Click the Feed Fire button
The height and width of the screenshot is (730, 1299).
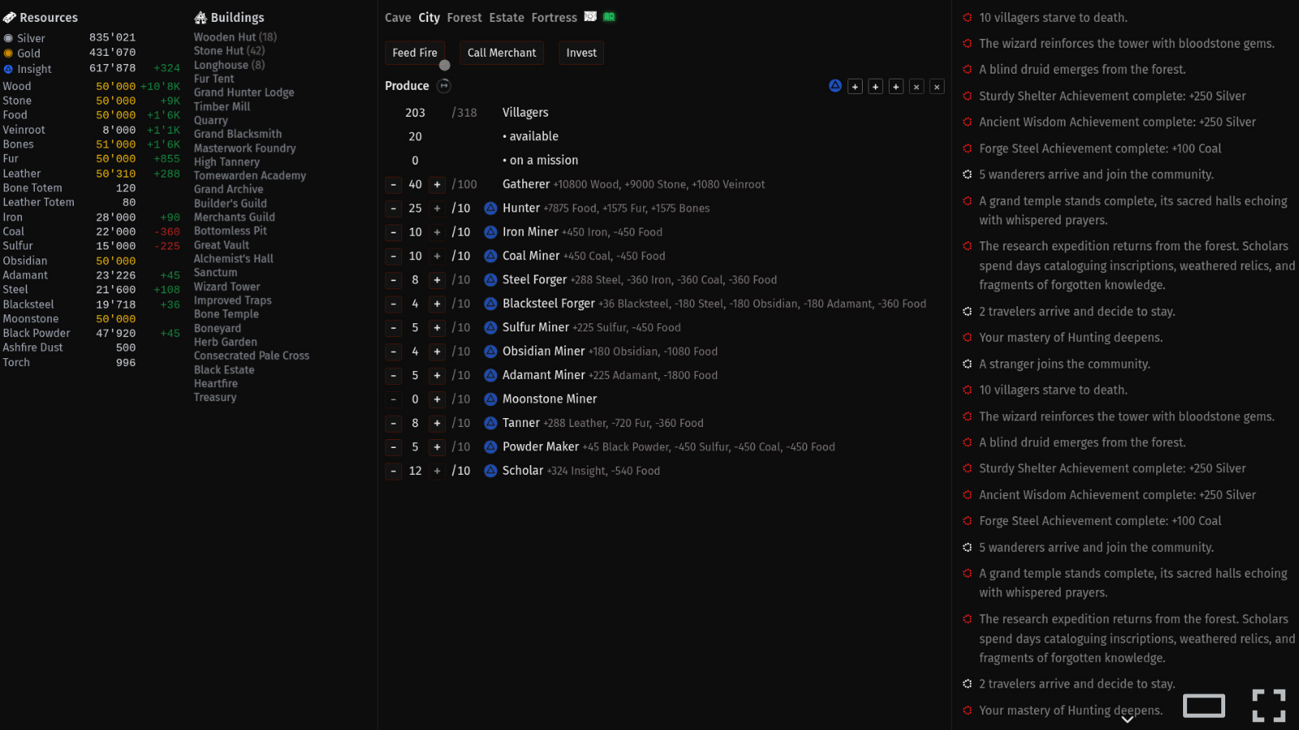(x=414, y=53)
